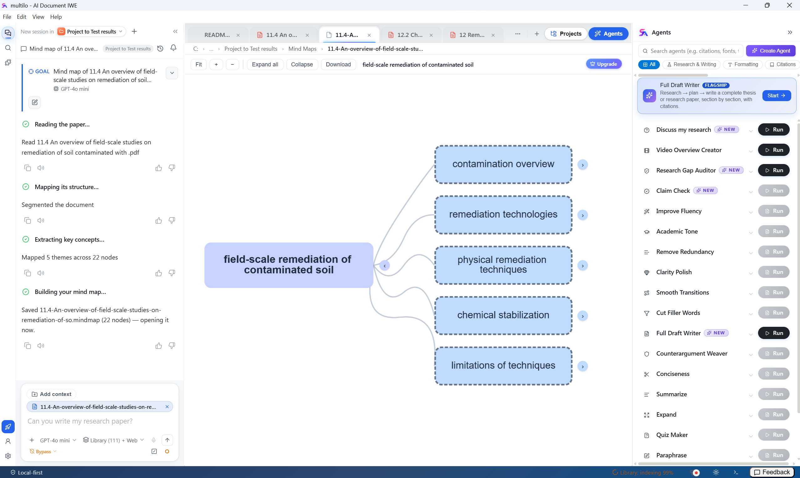
Task: Click the Expand all button
Action: [x=265, y=64]
